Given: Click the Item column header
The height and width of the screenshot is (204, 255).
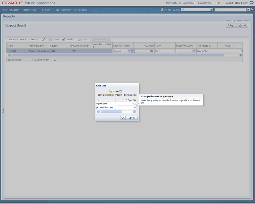Looking at the screenshot, I should 18,45.
